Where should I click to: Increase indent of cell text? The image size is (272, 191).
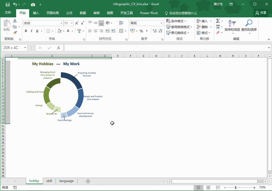(113, 31)
